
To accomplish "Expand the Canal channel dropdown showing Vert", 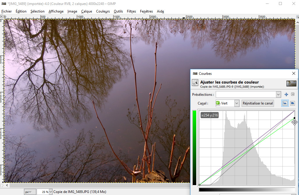I will (236, 103).
